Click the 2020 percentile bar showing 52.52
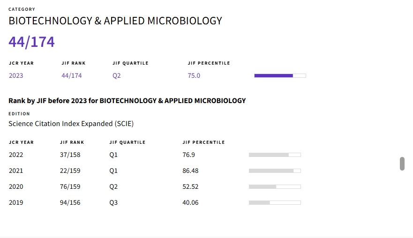Viewport: 413px width, 238px height. click(275, 186)
